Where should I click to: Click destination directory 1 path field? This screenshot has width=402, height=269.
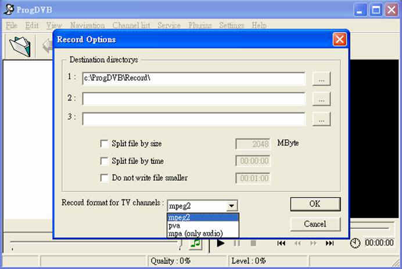(x=194, y=79)
